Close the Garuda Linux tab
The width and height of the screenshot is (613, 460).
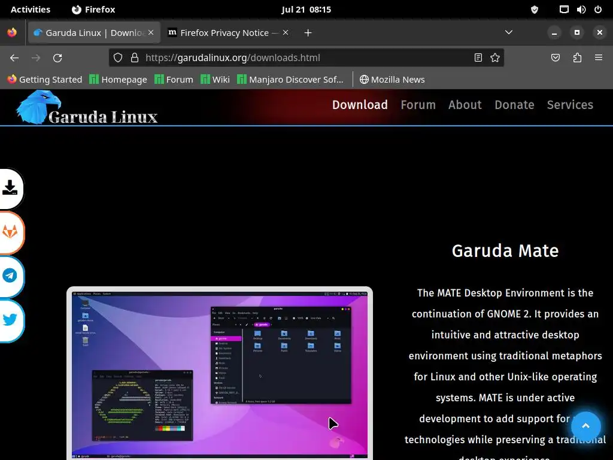point(151,32)
